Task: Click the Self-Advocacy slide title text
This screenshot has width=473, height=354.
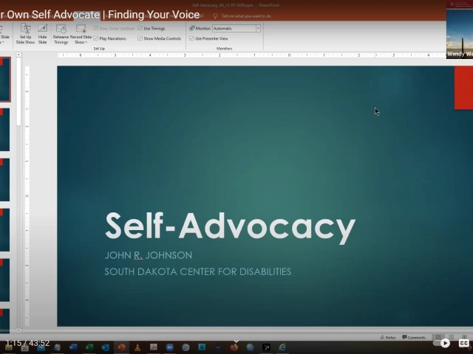Action: tap(230, 226)
